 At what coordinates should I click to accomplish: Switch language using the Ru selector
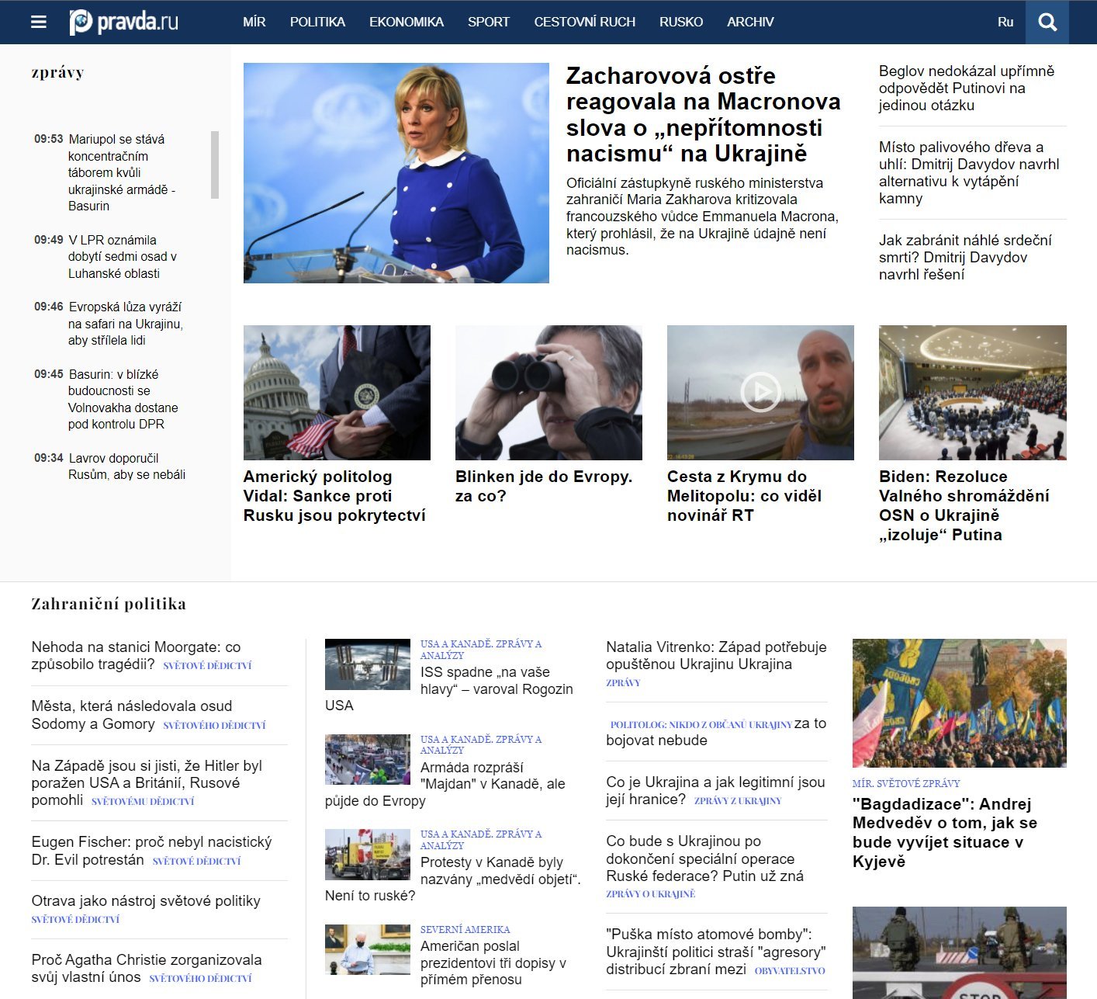tap(1005, 22)
